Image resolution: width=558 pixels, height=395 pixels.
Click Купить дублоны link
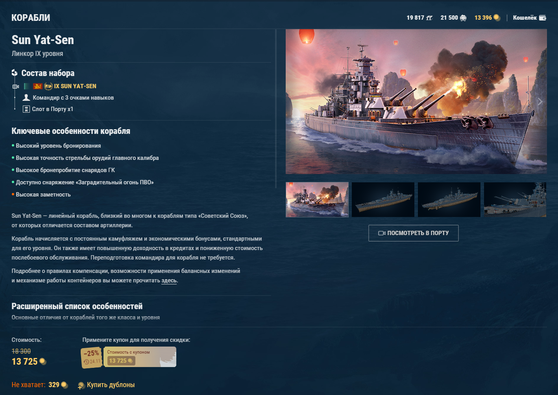[x=111, y=385]
